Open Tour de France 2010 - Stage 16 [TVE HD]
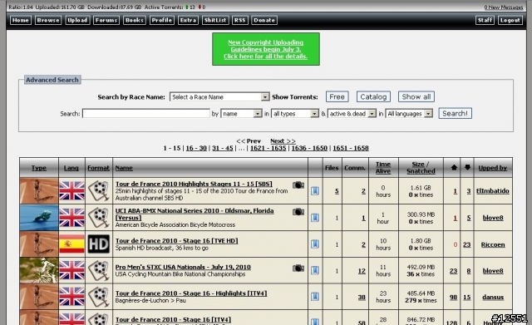The width and height of the screenshot is (532, 325). 176,240
